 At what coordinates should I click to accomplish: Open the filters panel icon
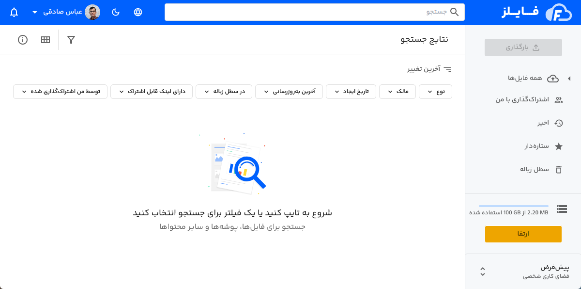pos(71,40)
